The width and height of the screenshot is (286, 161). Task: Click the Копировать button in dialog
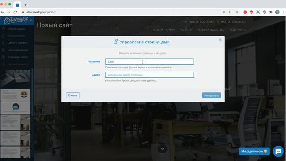tap(211, 95)
